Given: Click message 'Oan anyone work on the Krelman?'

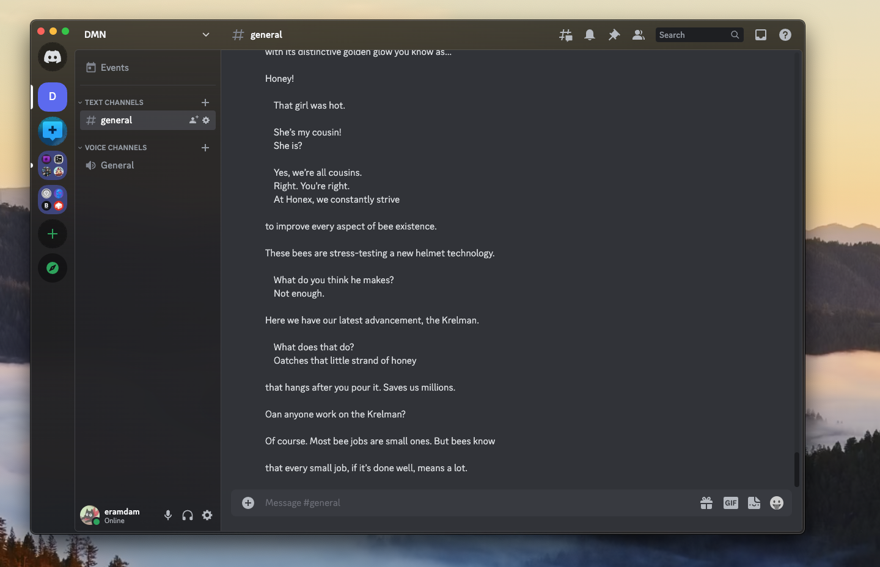Looking at the screenshot, I should pyautogui.click(x=335, y=414).
